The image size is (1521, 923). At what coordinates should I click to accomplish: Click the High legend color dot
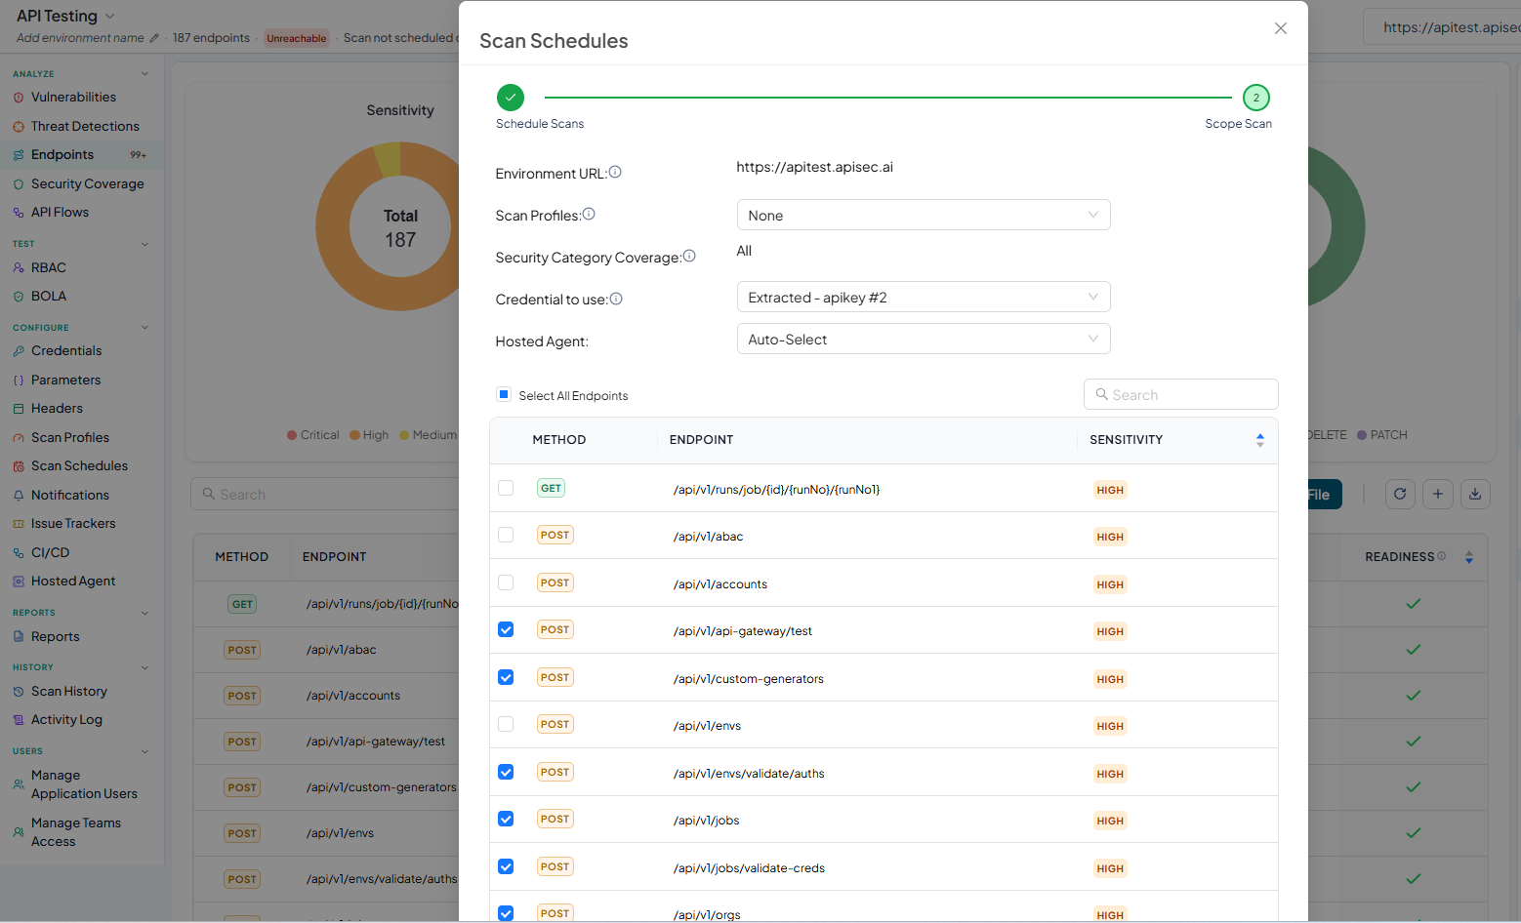pos(355,435)
